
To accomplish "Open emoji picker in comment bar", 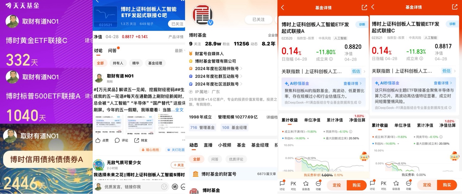I will point(164,187).
